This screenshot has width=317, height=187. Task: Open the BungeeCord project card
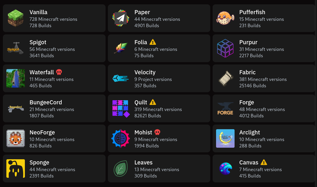(x=54, y=108)
